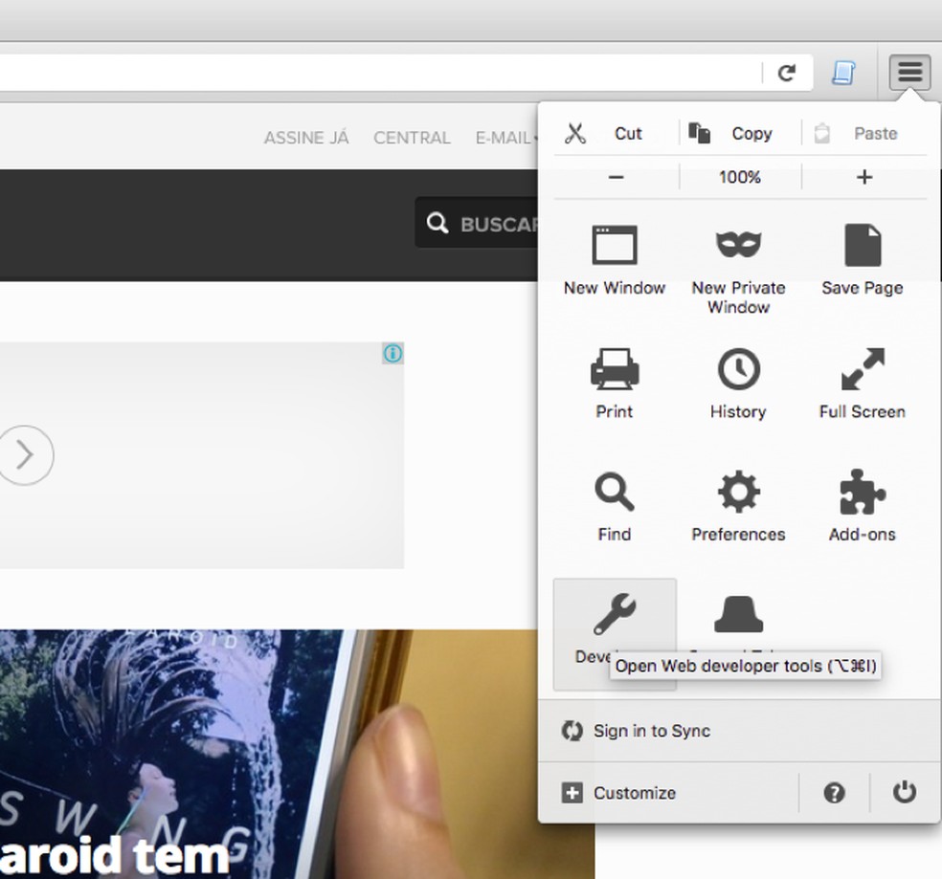Open the History panel
The image size is (942, 879).
[x=738, y=384]
